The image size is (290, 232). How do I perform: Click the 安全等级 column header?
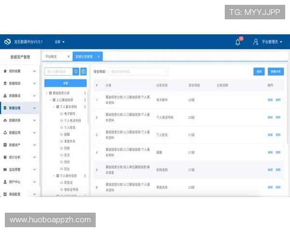click(194, 85)
